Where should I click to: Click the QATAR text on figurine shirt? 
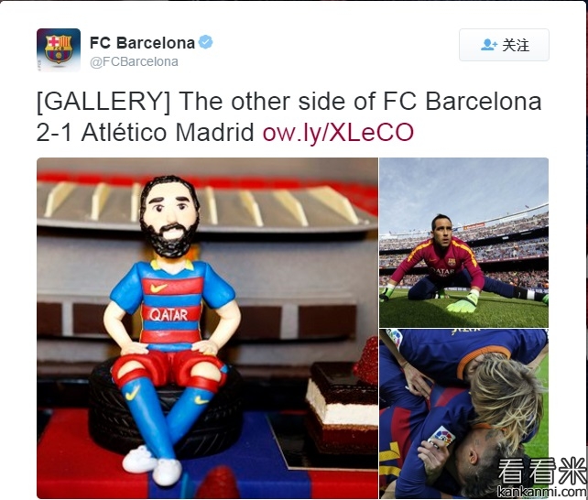pos(169,315)
